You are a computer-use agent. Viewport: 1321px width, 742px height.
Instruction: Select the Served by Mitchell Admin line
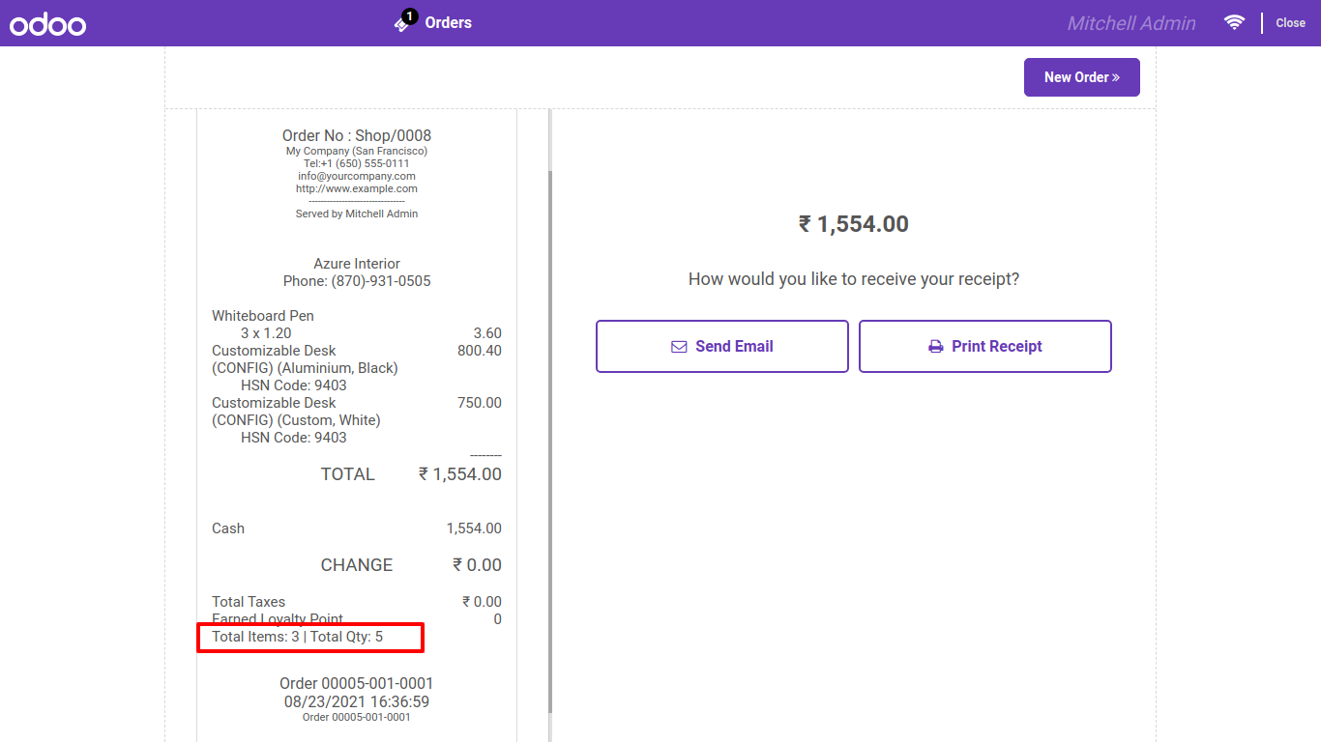tap(357, 214)
